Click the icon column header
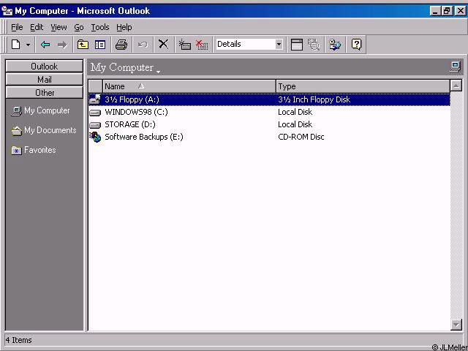 (x=96, y=86)
